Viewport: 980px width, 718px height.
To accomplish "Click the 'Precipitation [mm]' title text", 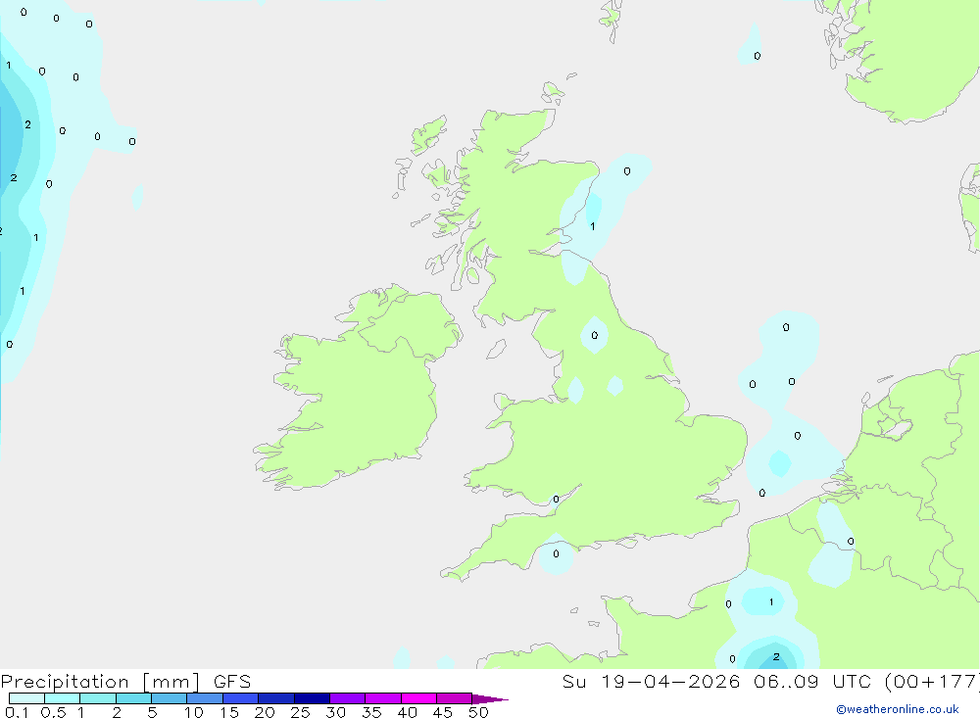I will point(100,682).
